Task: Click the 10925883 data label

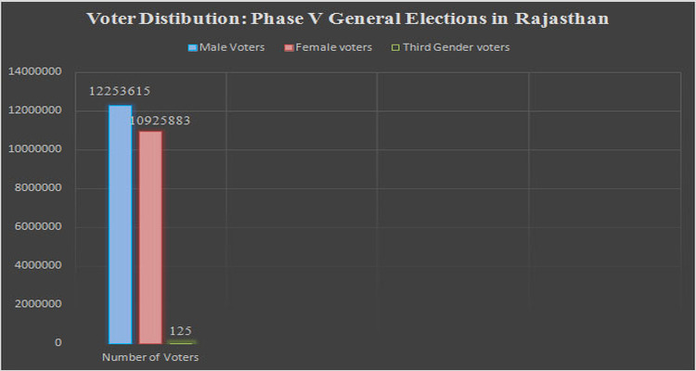Action: [x=160, y=121]
